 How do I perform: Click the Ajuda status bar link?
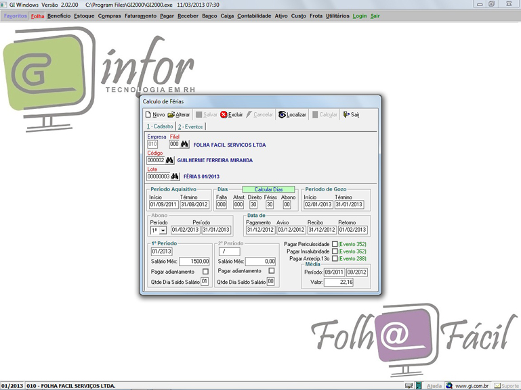point(434,386)
